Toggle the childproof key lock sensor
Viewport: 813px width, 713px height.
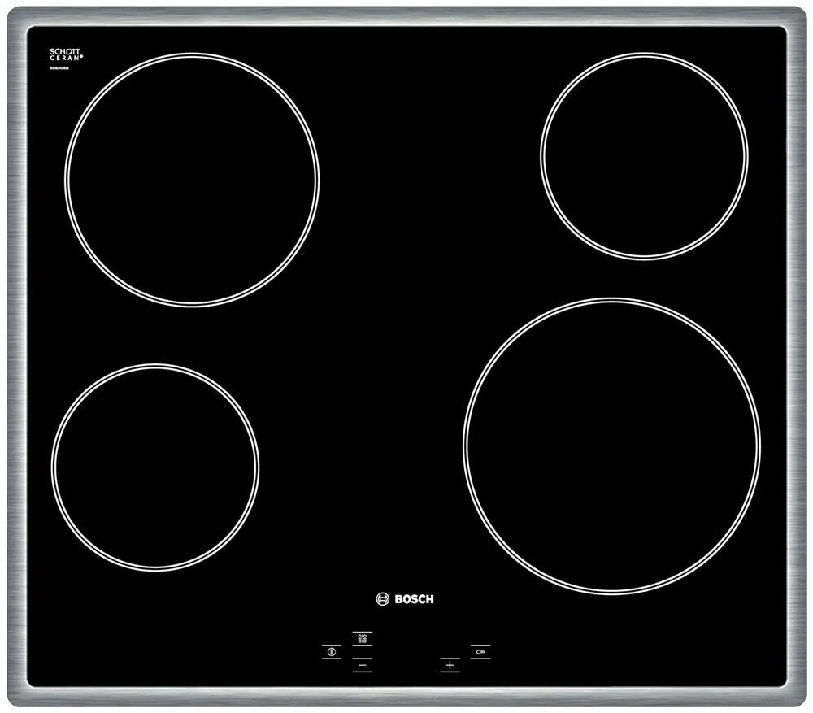pos(480,651)
